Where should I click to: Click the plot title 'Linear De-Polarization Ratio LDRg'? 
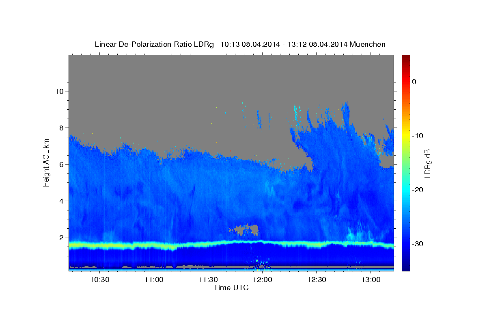pos(154,44)
